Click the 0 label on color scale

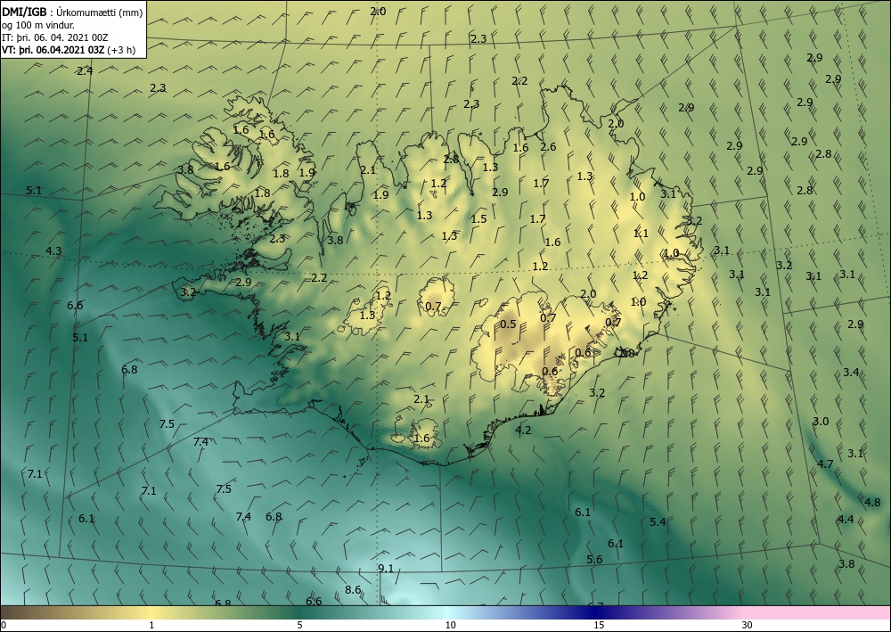(4, 625)
